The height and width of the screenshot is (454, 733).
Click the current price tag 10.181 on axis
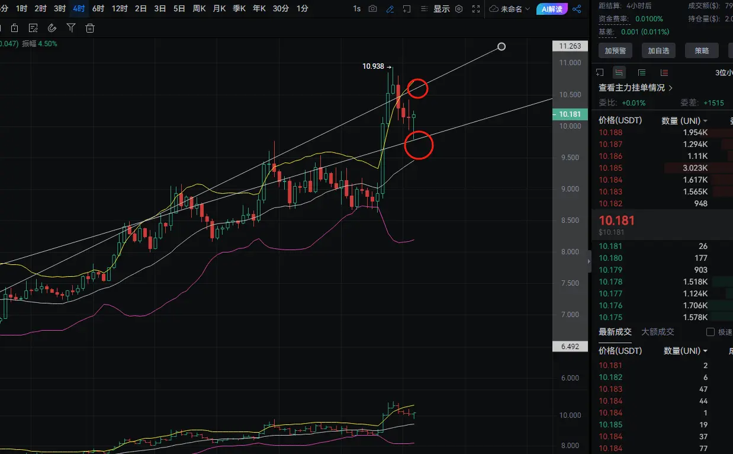(x=570, y=114)
